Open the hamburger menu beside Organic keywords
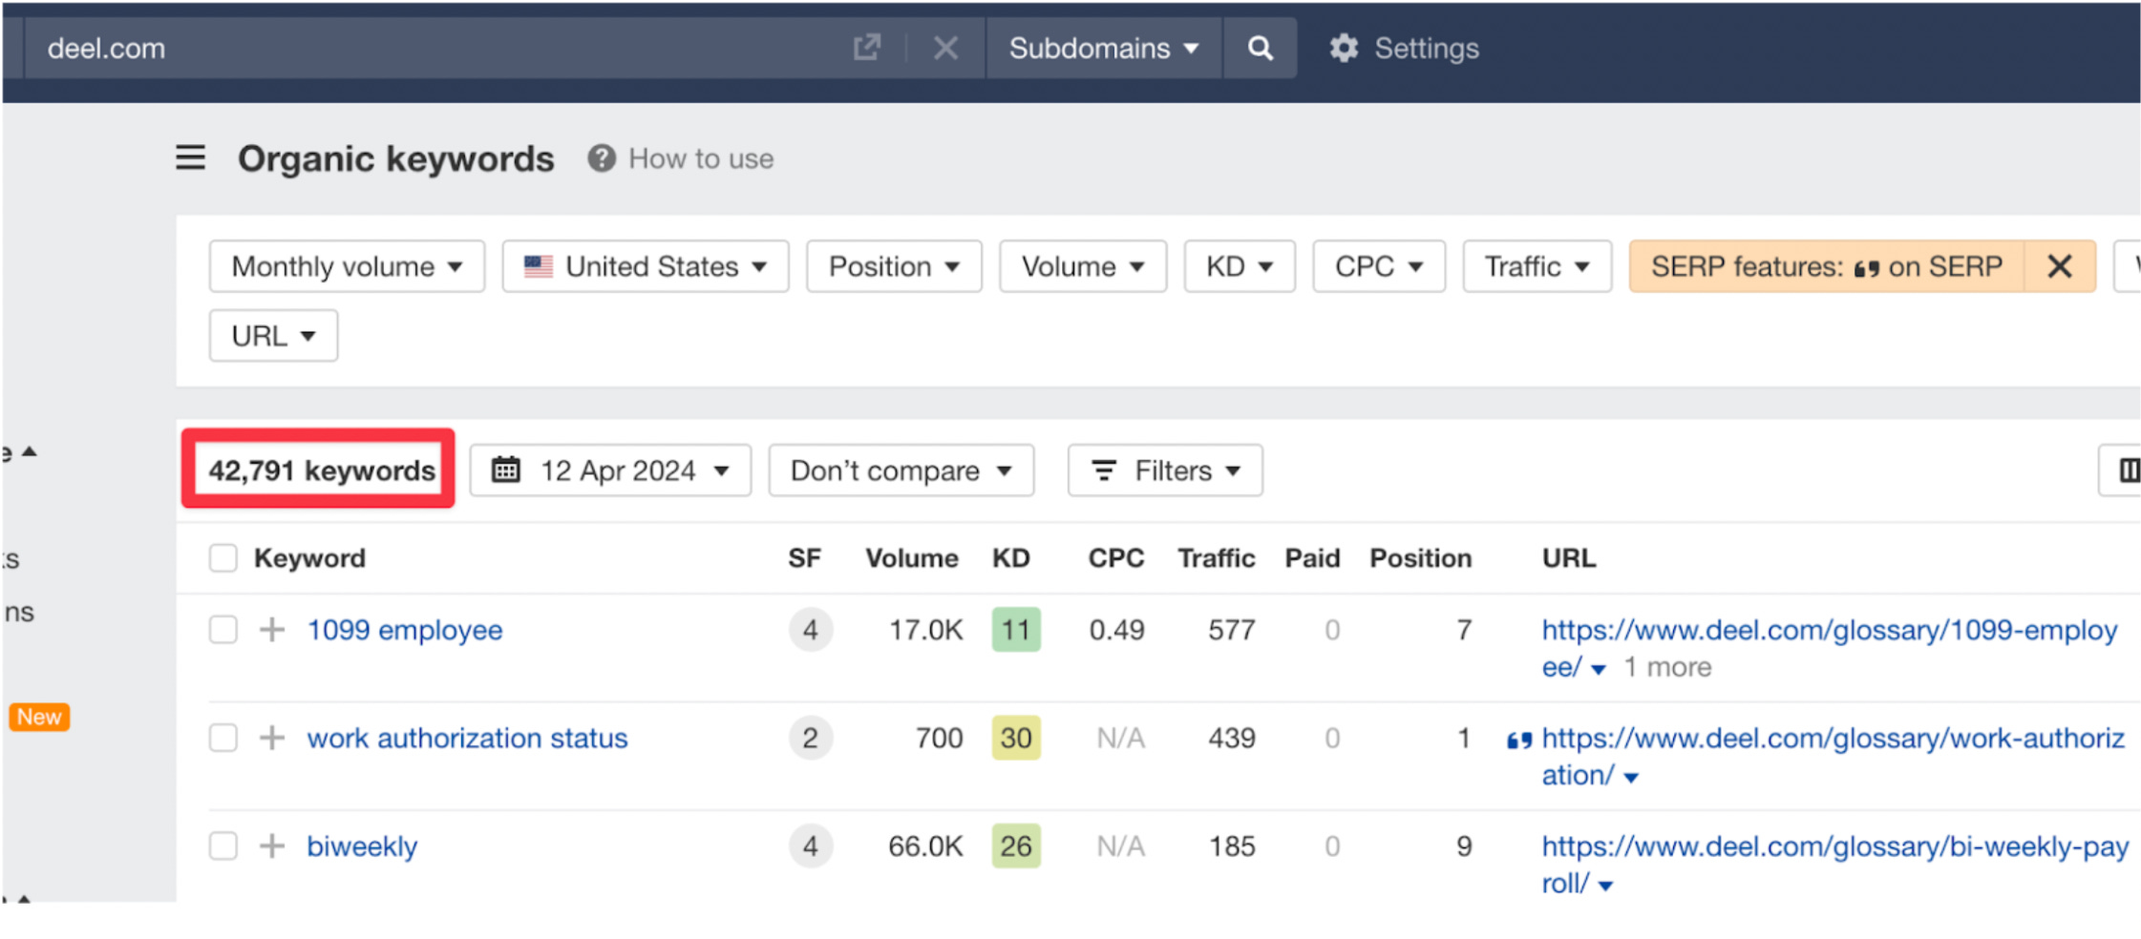The image size is (2141, 939). [190, 157]
